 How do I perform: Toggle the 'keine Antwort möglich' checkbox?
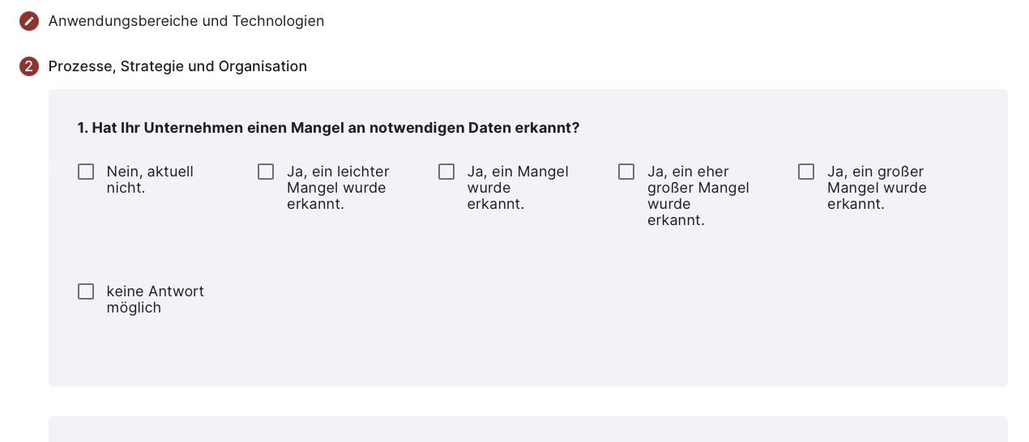point(86,291)
